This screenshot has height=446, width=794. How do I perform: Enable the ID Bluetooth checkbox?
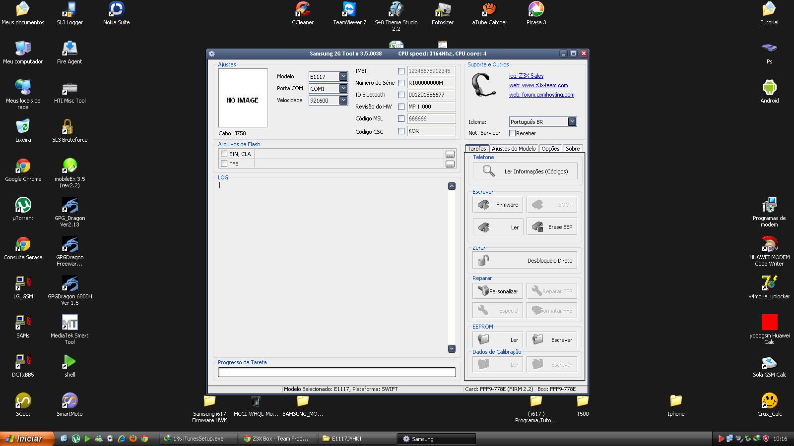point(401,95)
